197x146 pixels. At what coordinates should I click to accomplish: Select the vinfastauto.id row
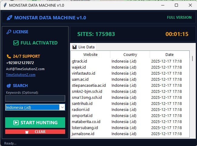point(130,73)
